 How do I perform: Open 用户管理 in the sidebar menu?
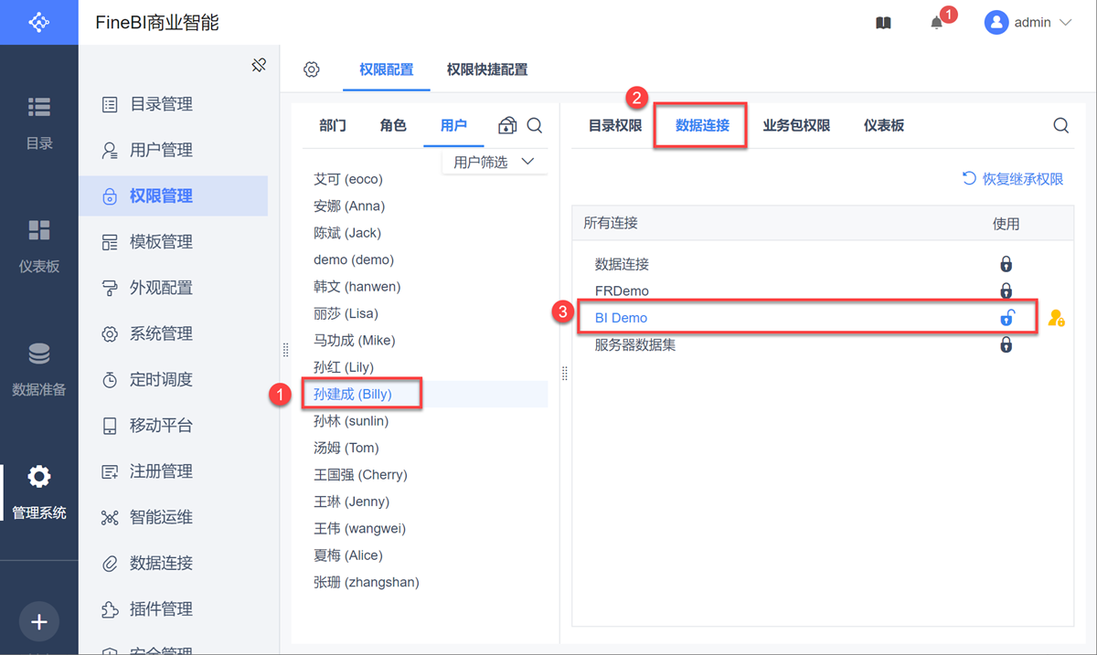161,150
